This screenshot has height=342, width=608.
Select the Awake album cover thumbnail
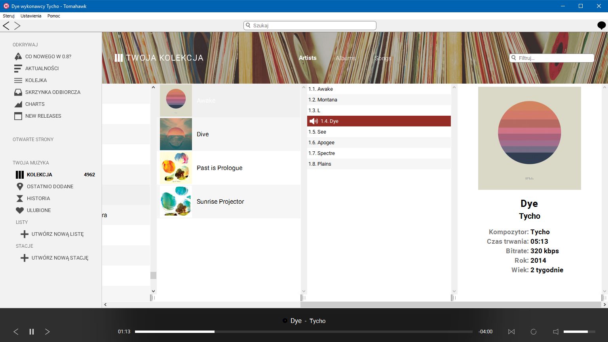pyautogui.click(x=176, y=100)
